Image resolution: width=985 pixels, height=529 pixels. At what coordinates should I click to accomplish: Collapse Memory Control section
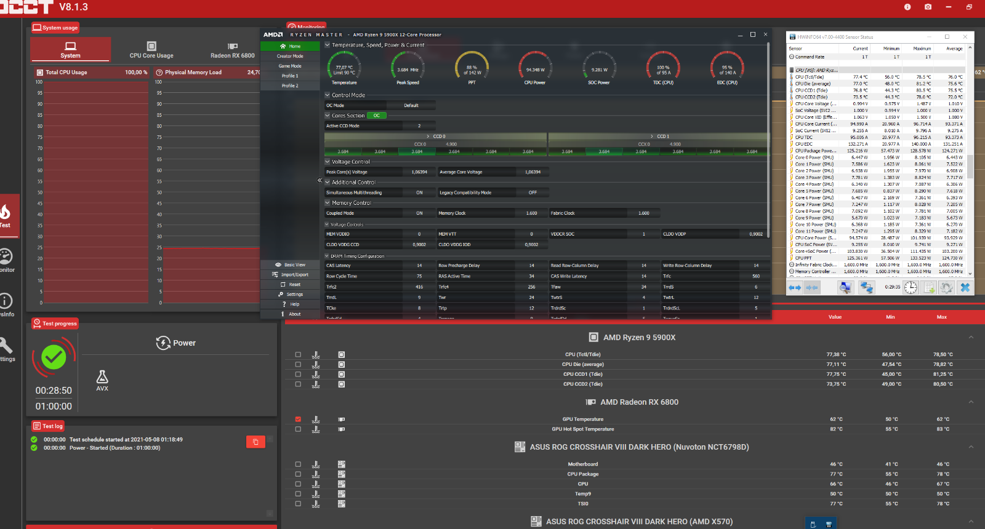point(328,202)
